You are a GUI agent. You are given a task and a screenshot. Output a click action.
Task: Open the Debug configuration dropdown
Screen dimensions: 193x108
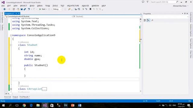(x=57, y=9)
